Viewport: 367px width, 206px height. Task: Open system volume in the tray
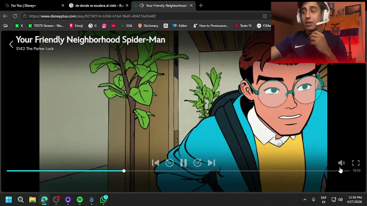340,200
